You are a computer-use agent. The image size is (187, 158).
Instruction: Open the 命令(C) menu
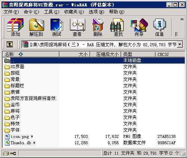[x=31, y=12]
